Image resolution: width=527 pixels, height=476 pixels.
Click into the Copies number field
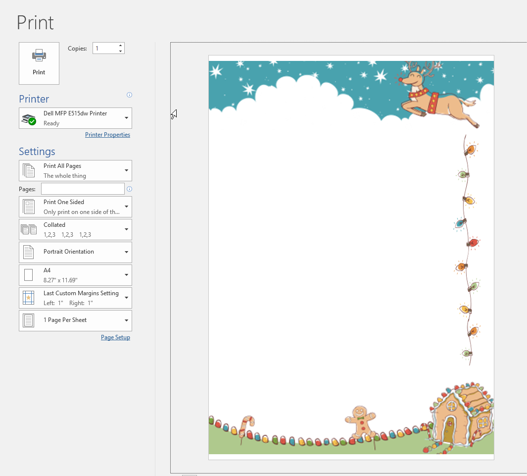104,49
